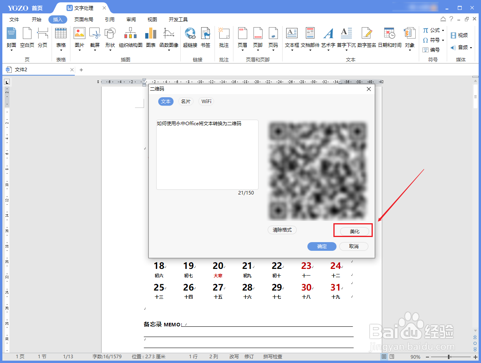Screen dimensions: 481x363
Task: Insert a function graph (函数图像)
Action: pyautogui.click(x=169, y=39)
